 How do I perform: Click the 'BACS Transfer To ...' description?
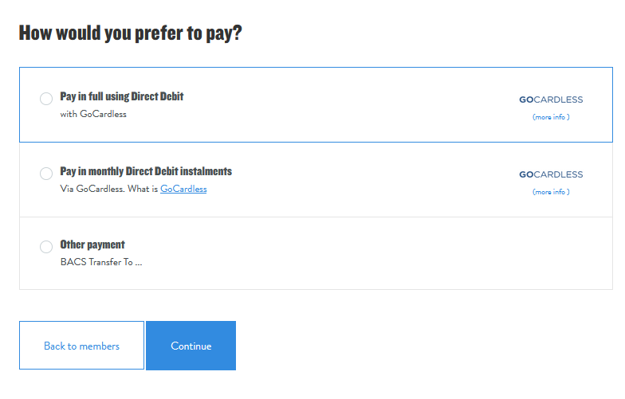[101, 262]
